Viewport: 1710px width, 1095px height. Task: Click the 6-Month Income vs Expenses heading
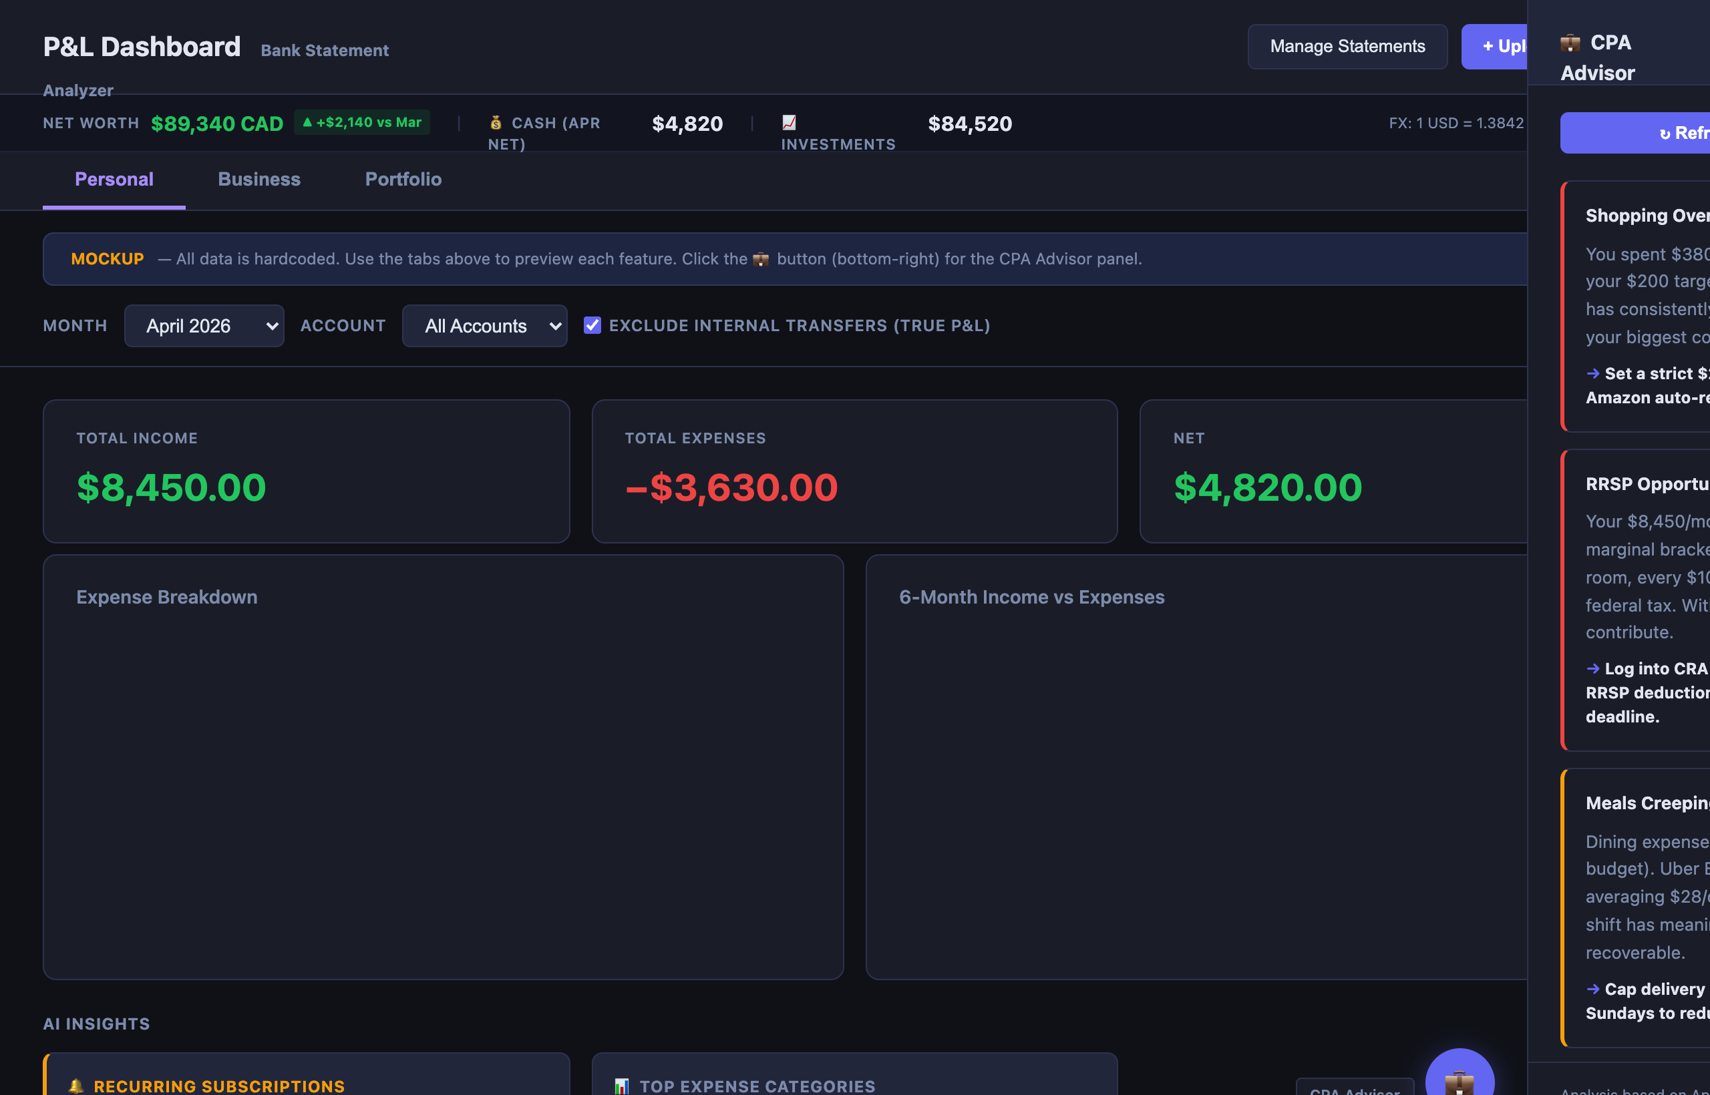(x=1031, y=598)
